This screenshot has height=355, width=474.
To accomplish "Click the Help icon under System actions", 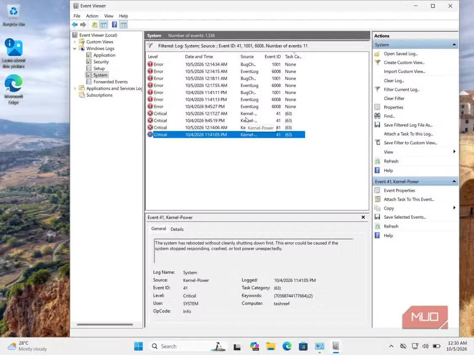I will (377, 170).
